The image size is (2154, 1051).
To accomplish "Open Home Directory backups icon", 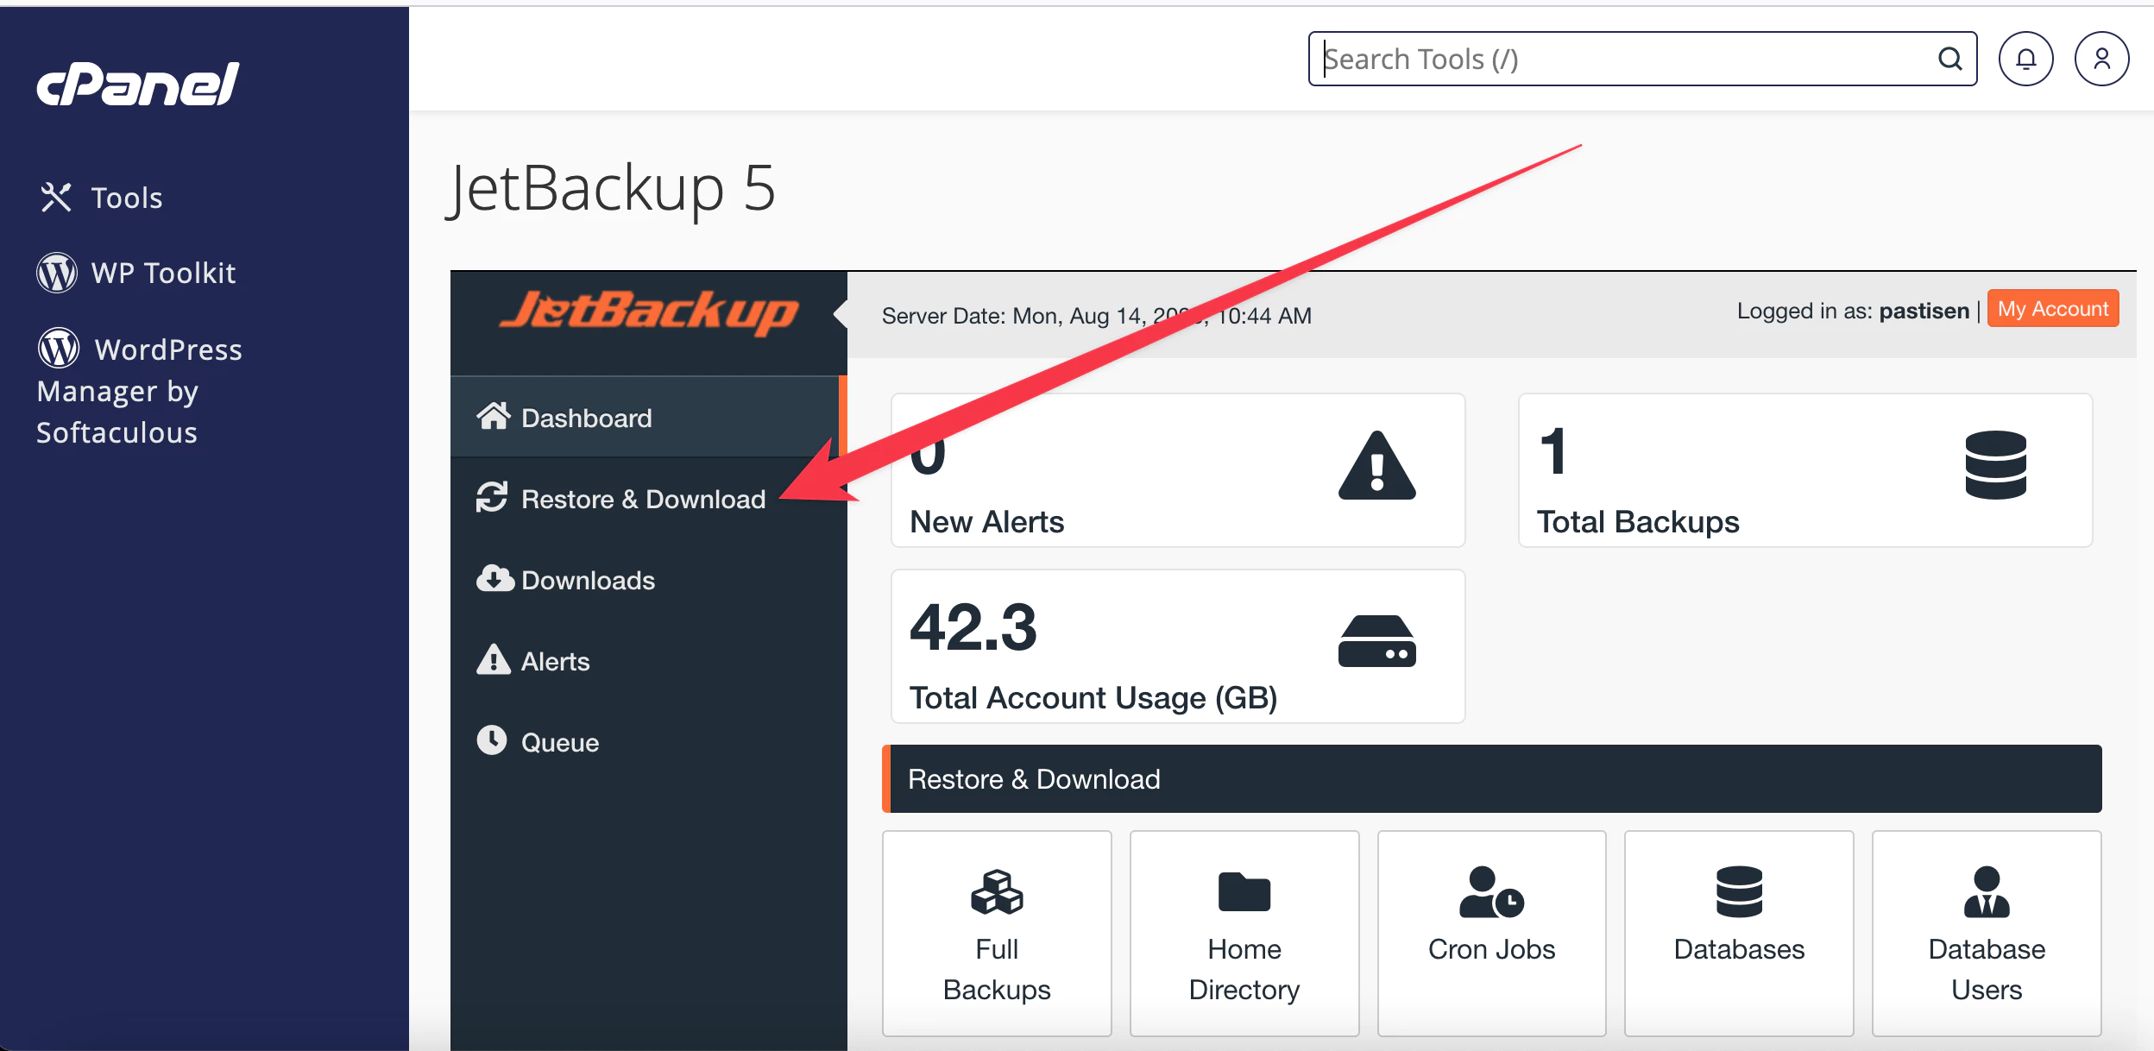I will (1243, 891).
